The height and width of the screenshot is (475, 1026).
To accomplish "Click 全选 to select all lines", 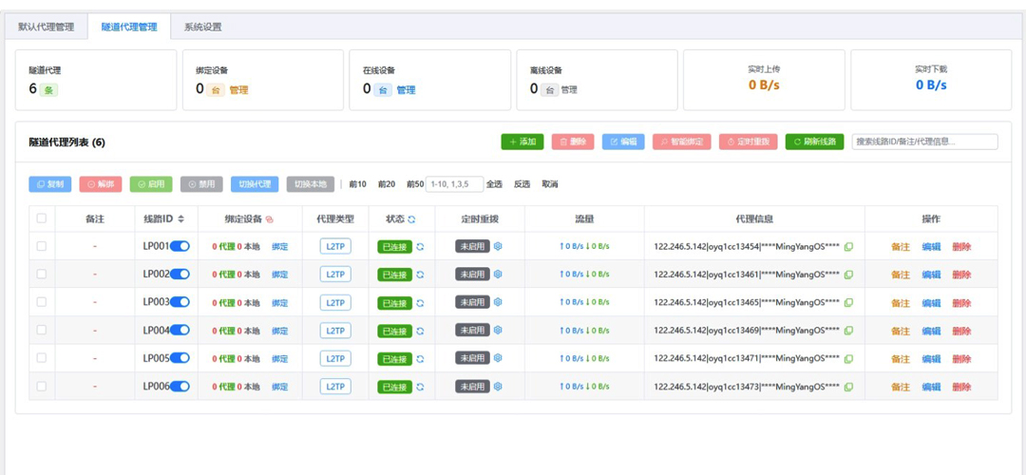I will pos(494,184).
